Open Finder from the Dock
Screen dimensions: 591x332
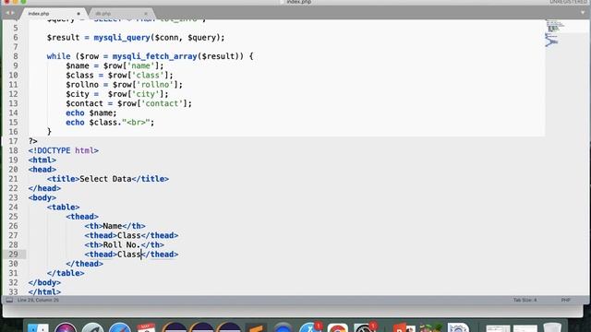tap(38, 327)
